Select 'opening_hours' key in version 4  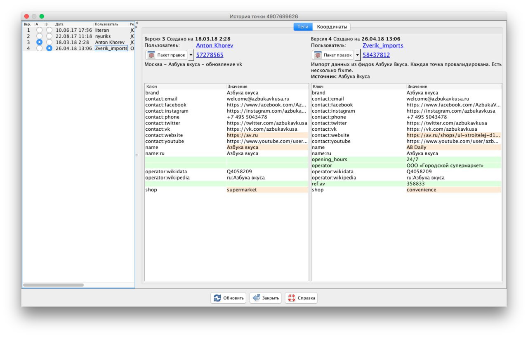tap(359, 159)
